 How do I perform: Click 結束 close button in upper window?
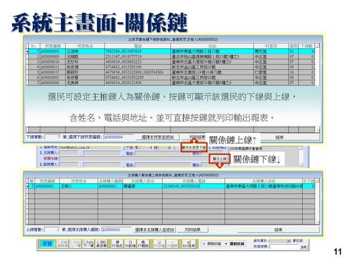(x=279, y=137)
